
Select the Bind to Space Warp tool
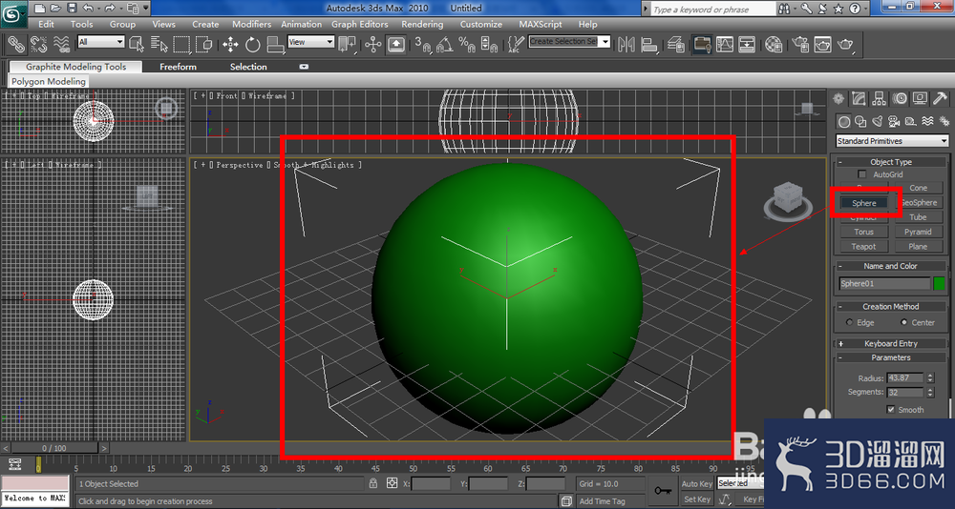61,44
